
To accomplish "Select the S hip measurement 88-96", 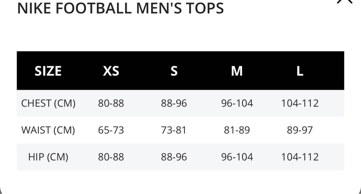I will pyautogui.click(x=174, y=157).
